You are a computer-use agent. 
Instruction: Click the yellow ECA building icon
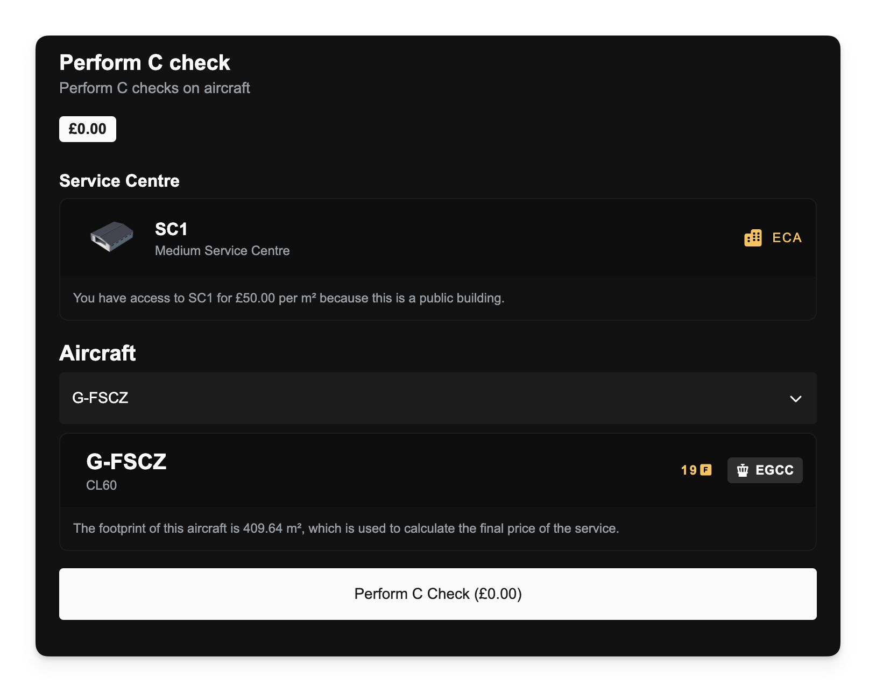tap(753, 237)
